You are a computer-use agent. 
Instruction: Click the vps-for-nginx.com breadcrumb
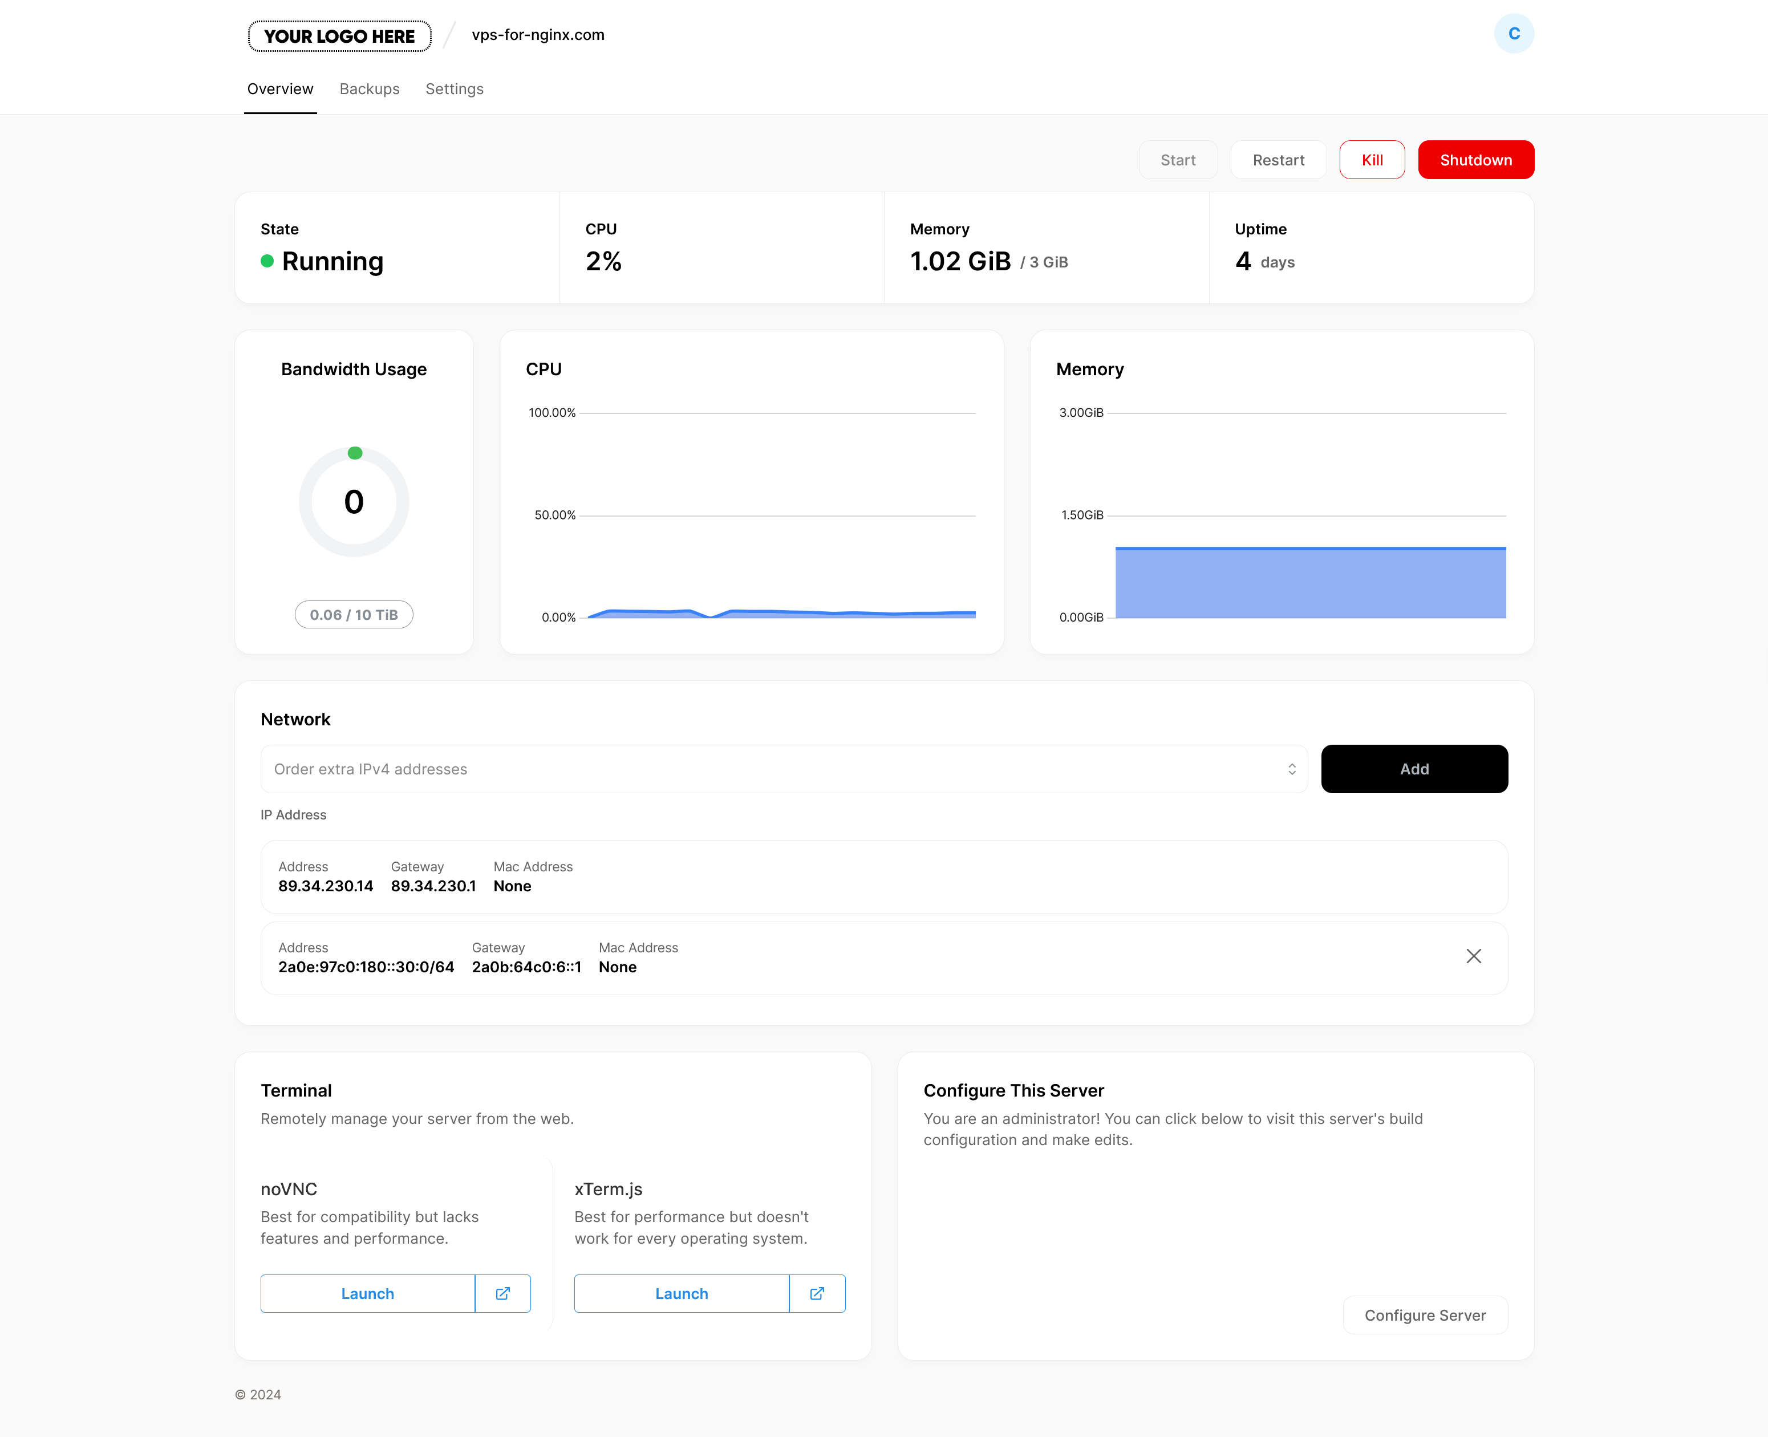pos(538,35)
